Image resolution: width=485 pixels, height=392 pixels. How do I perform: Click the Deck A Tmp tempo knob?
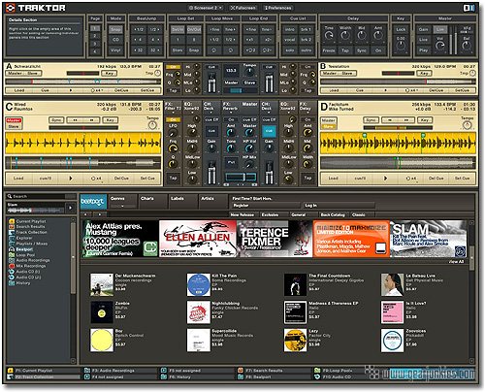click(x=157, y=73)
